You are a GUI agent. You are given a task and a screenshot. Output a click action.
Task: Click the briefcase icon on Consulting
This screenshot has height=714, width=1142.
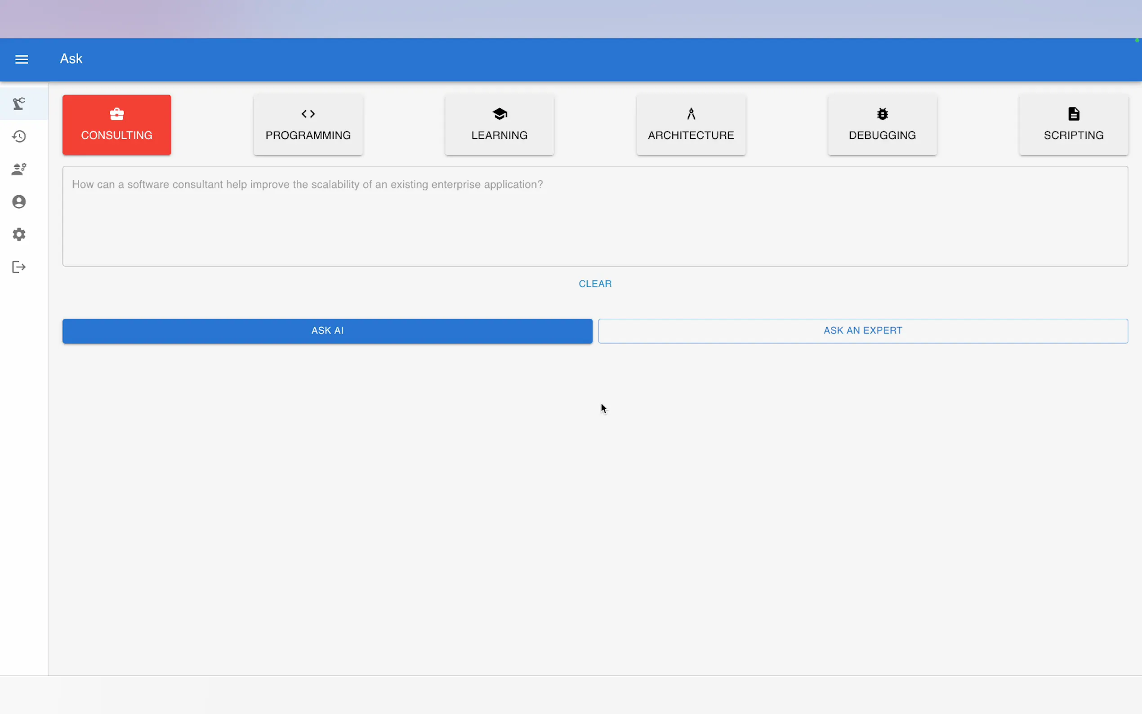tap(116, 114)
